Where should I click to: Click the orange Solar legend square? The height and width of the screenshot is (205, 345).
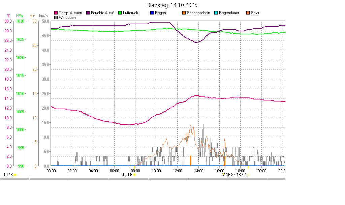(x=248, y=13)
